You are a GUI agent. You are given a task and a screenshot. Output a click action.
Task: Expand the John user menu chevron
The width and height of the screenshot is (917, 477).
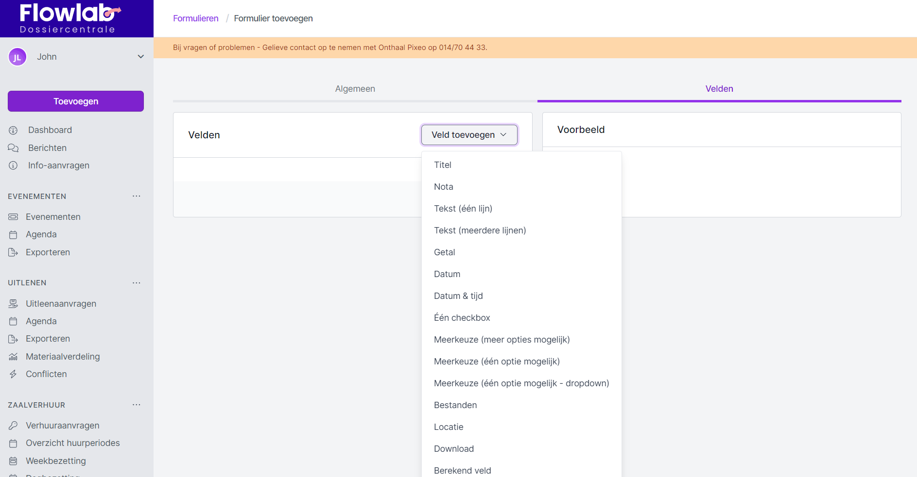click(141, 57)
